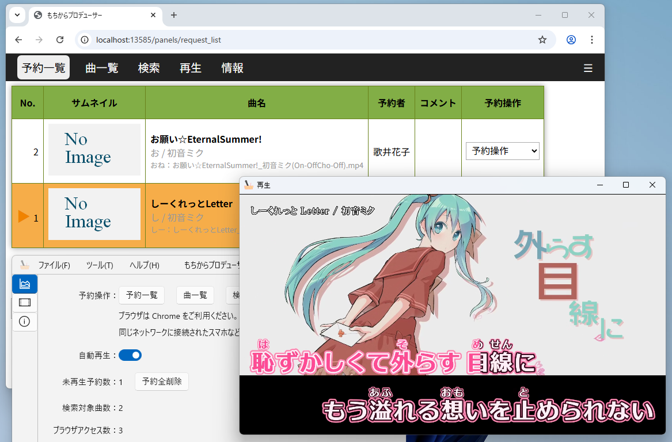Toggle the 自動再生 switch
Image resolution: width=672 pixels, height=442 pixels.
130,355
